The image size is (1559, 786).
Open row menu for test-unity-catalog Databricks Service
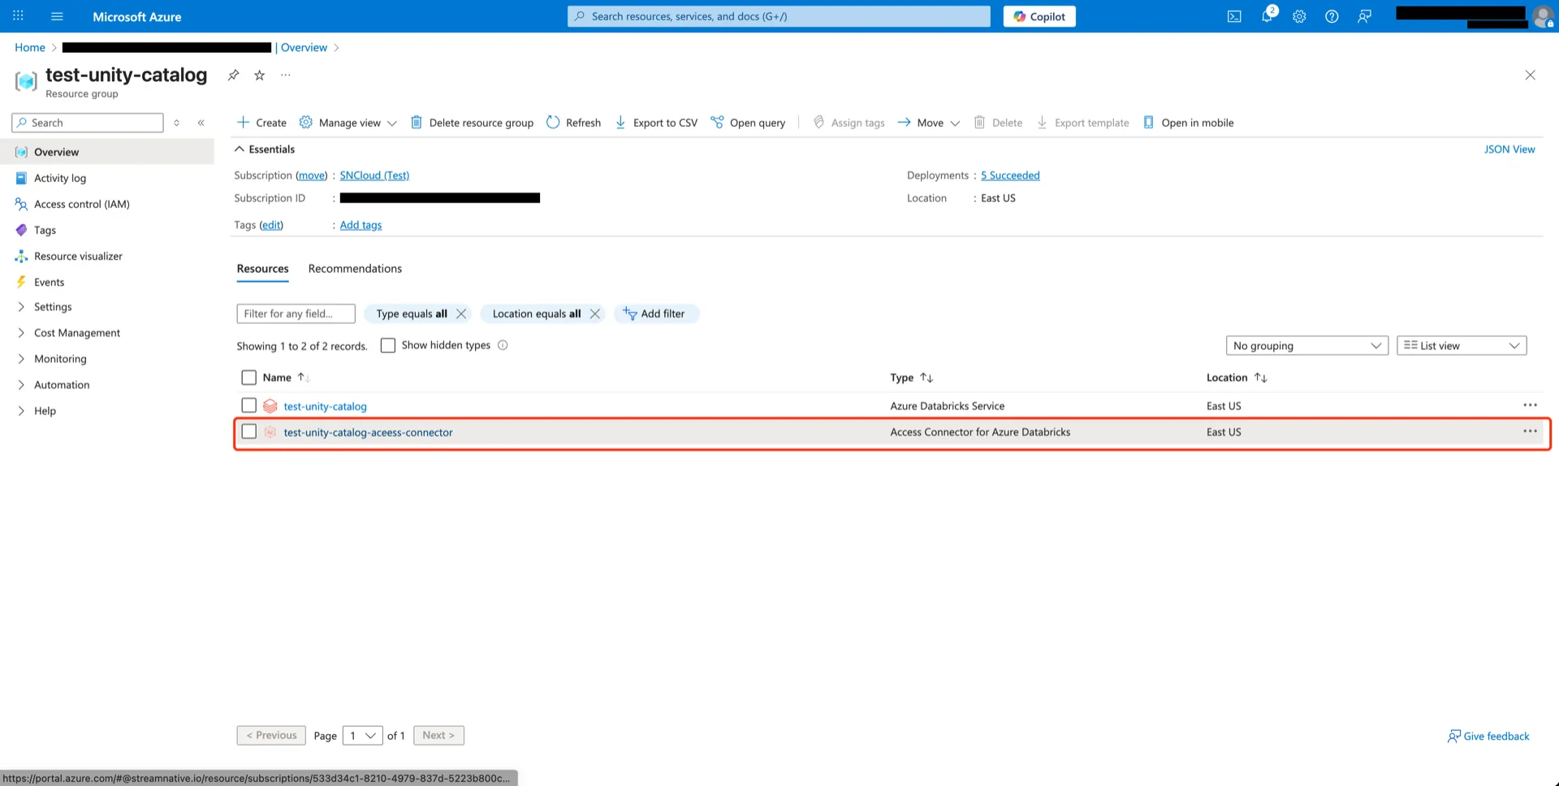coord(1530,405)
